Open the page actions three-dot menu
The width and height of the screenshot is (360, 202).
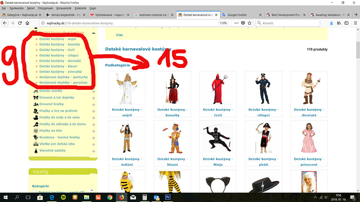pyautogui.click(x=236, y=23)
